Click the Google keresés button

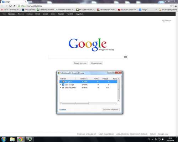click(x=80, y=63)
